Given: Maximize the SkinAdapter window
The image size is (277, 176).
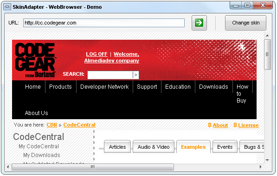Looking at the screenshot, I should (247, 6).
